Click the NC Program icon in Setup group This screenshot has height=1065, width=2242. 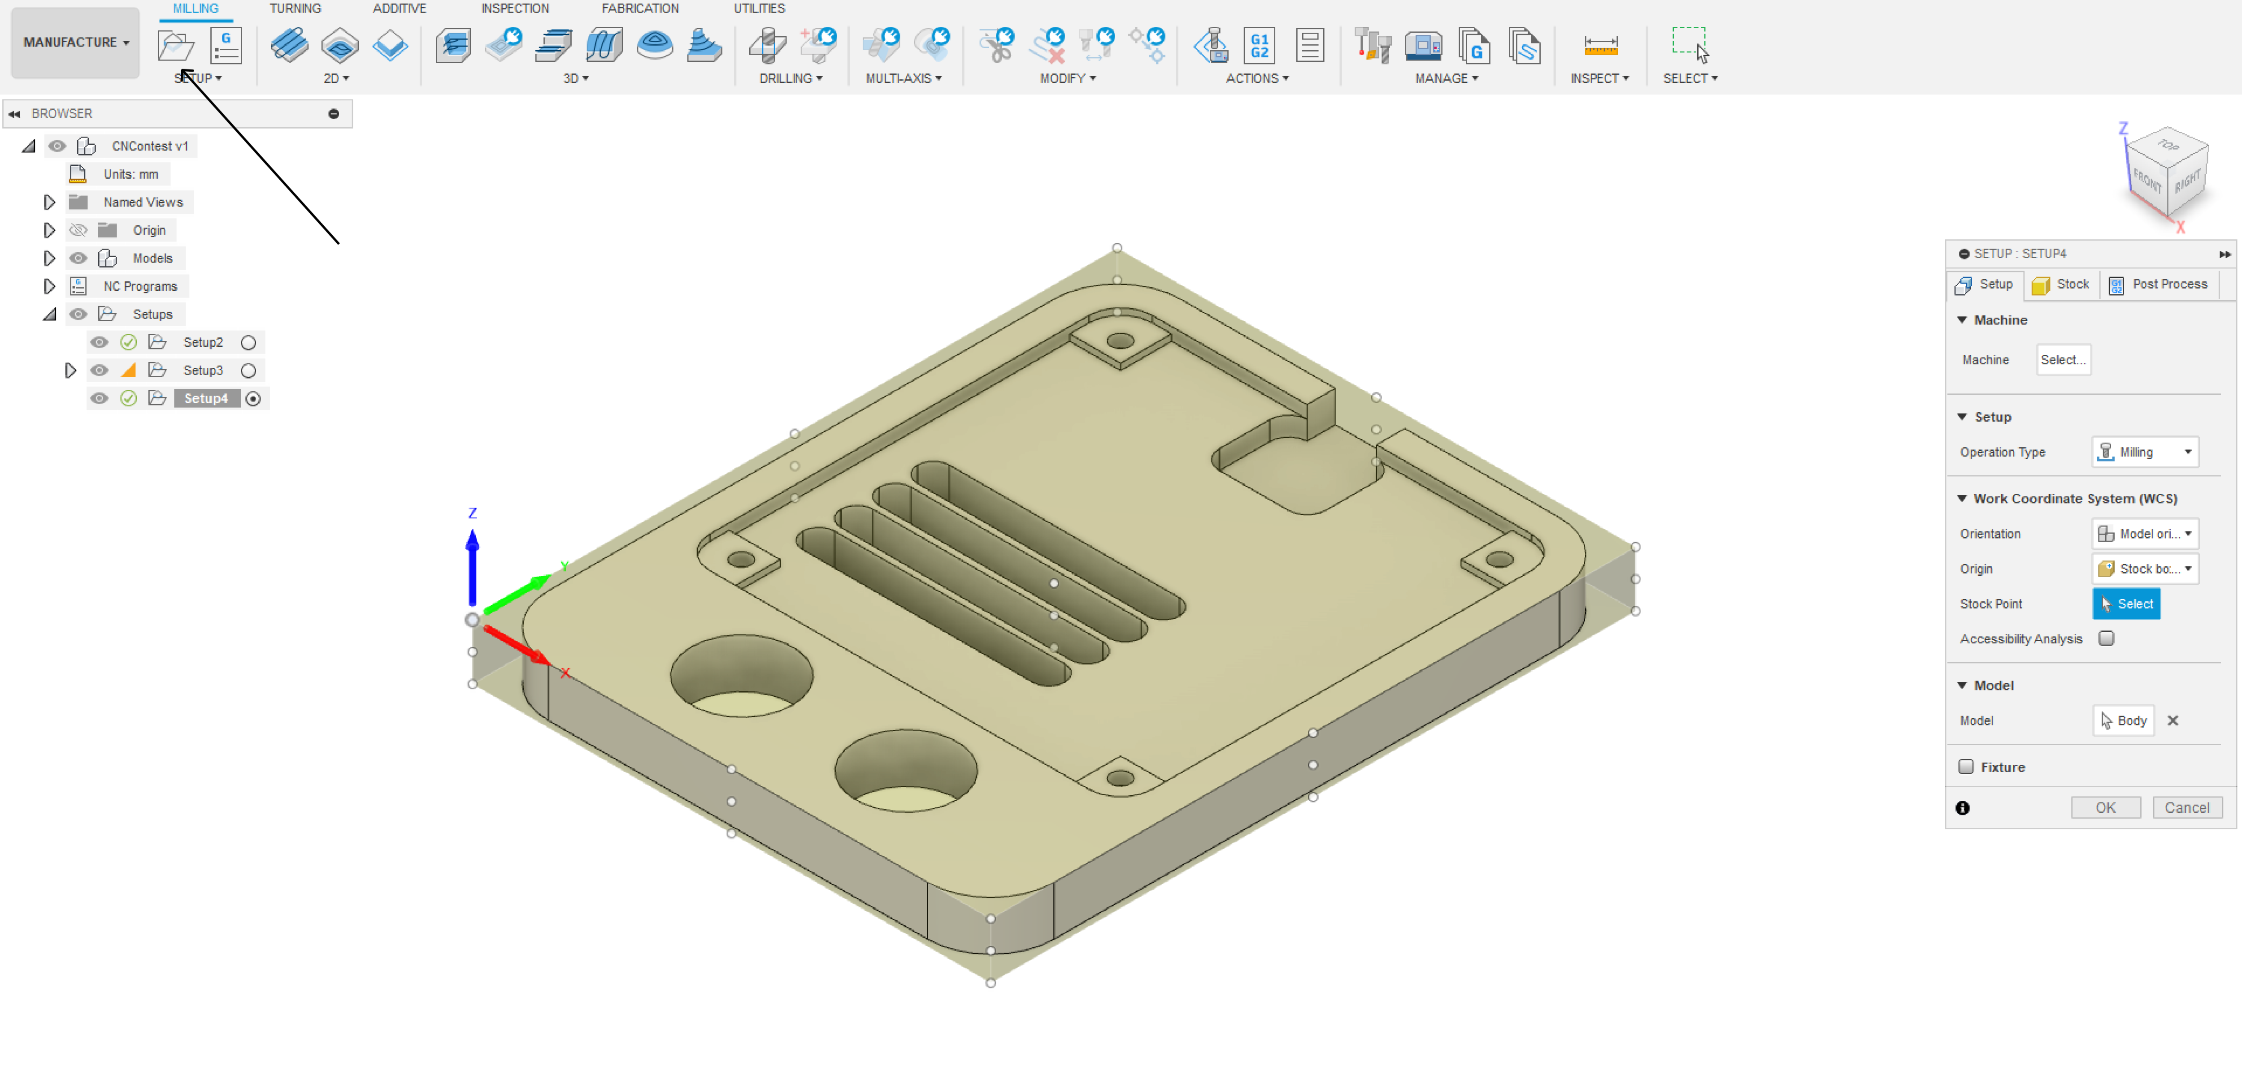(x=226, y=45)
